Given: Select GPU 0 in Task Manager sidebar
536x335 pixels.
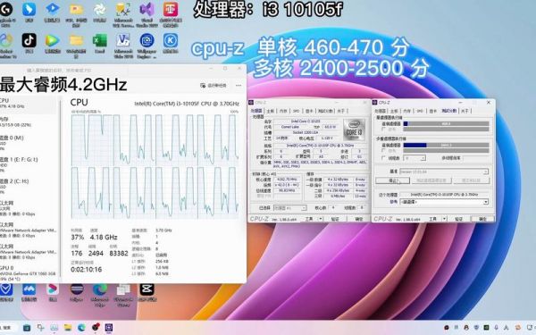Looking at the screenshot, I should pos(28,272).
